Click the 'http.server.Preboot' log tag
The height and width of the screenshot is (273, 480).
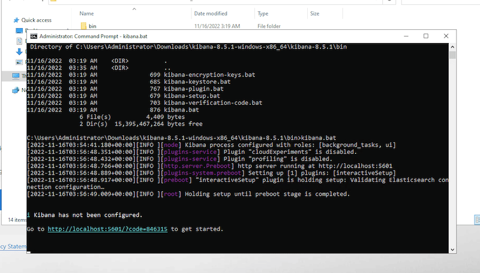coord(197,166)
